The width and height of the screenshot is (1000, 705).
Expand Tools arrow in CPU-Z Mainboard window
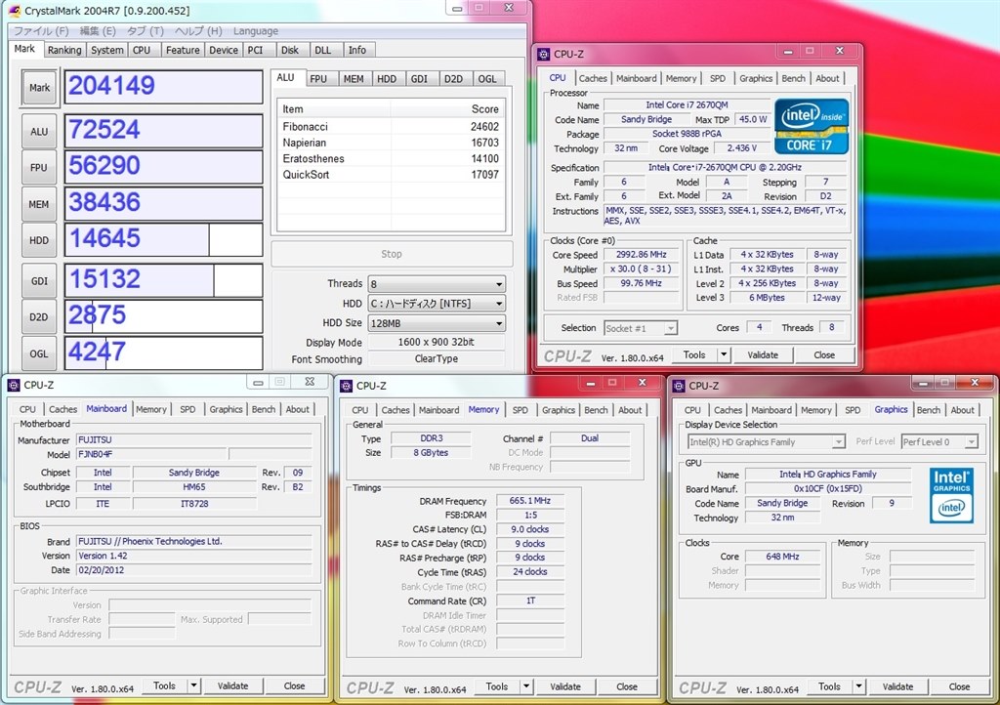pyautogui.click(x=193, y=685)
